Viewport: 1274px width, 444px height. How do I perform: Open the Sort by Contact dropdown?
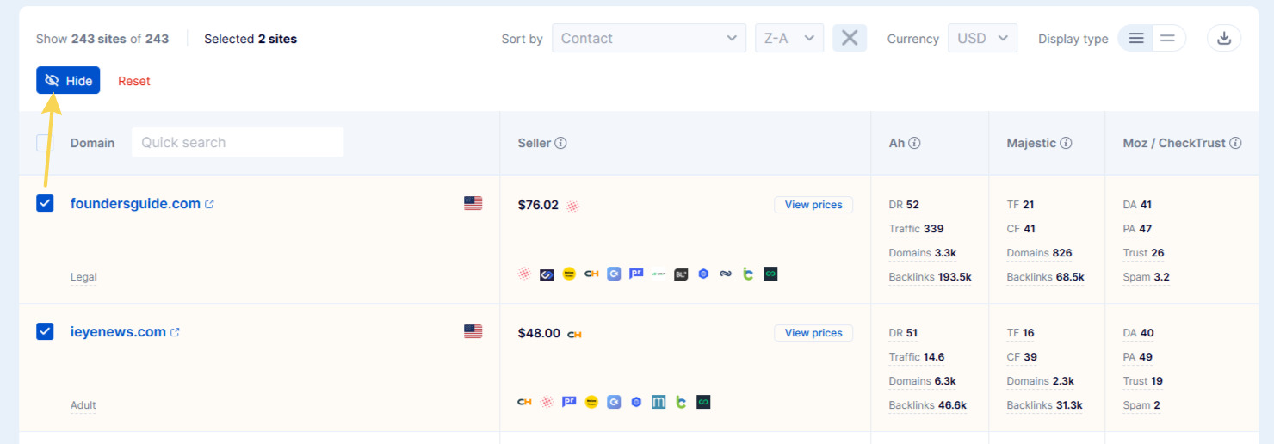[x=649, y=38]
